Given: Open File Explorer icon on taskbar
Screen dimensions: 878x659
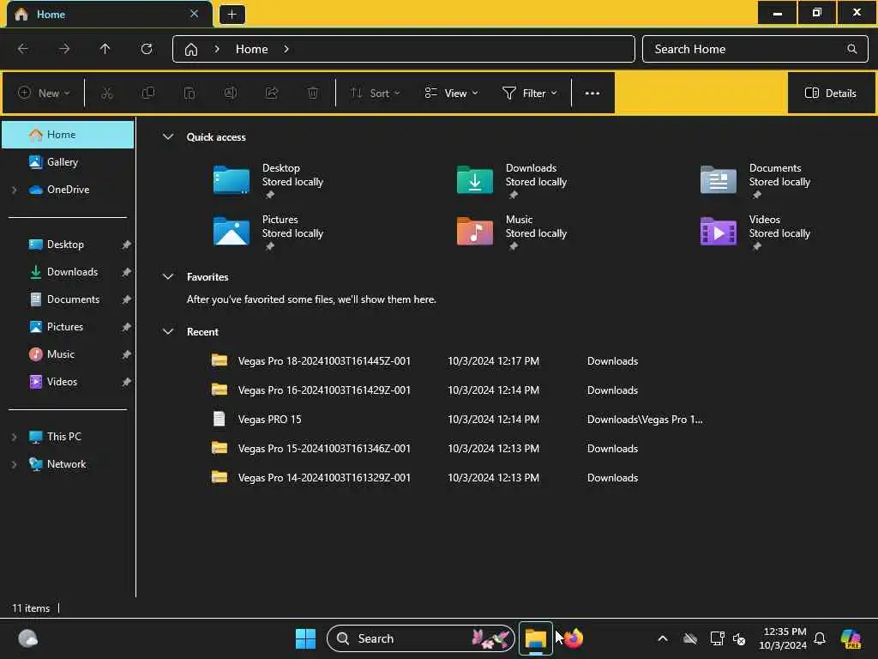Looking at the screenshot, I should [x=535, y=638].
